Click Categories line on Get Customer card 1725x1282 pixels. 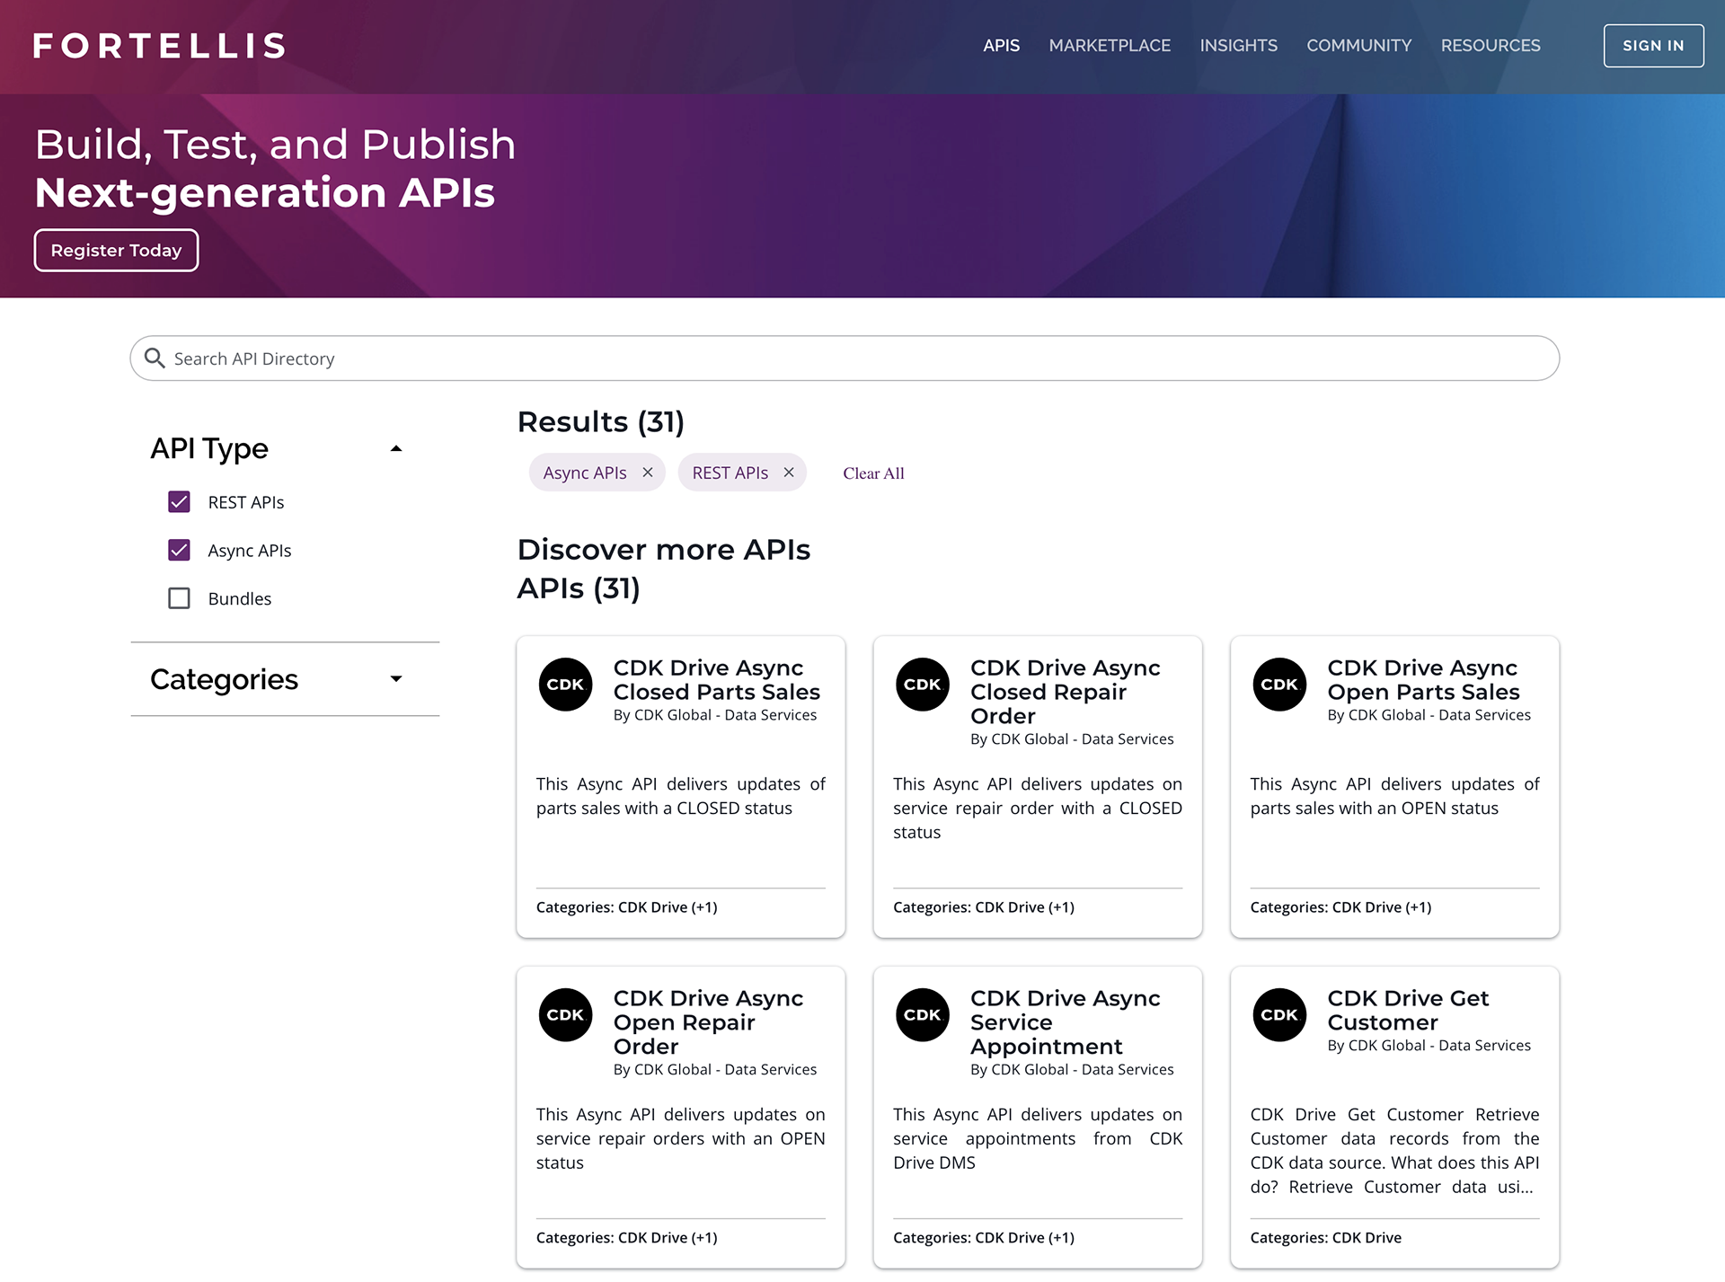coord(1326,1238)
